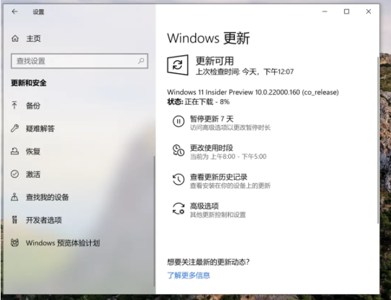Click the 恢复 recovery icon
This screenshot has width=391, height=300.
(14, 151)
